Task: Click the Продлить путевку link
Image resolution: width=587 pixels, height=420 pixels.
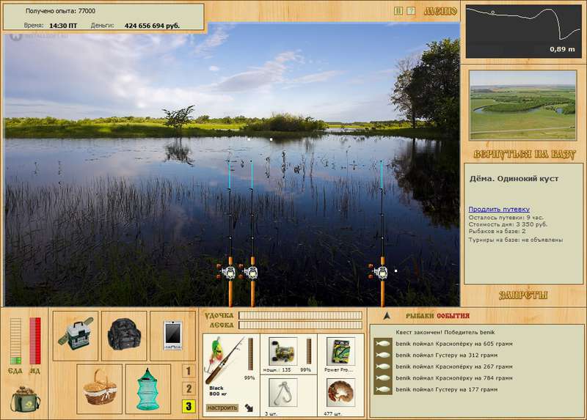Action: pyautogui.click(x=499, y=209)
